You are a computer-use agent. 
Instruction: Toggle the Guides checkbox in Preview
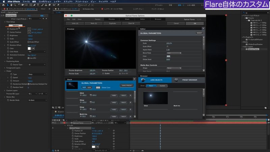click(x=103, y=74)
